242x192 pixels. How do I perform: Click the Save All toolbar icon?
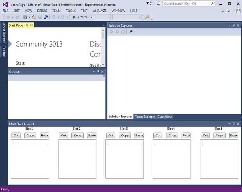click(46, 17)
